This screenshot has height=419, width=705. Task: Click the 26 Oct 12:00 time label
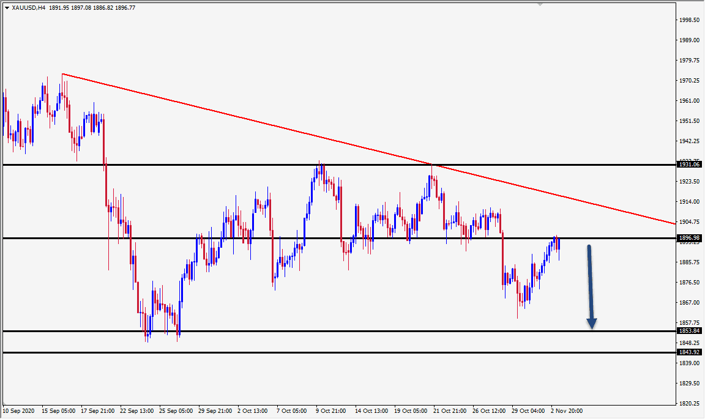(489, 411)
